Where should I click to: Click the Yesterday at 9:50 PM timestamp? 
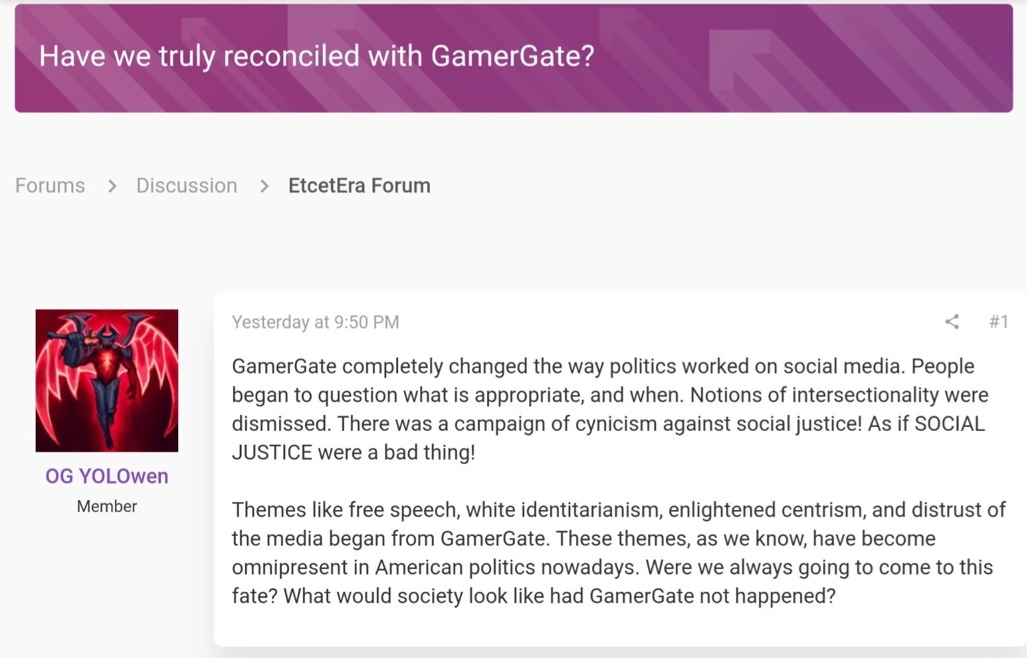point(315,323)
